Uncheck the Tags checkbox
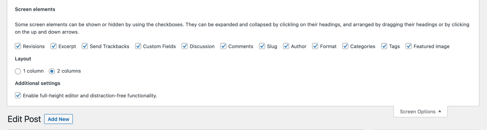The image size is (487, 130). click(384, 46)
